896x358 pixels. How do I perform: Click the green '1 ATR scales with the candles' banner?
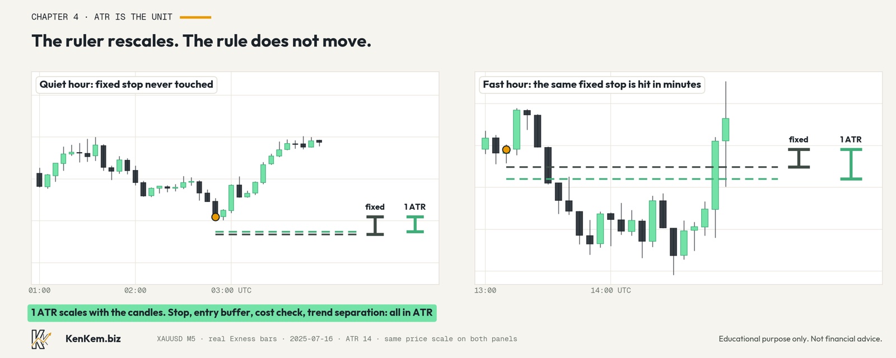(x=232, y=313)
